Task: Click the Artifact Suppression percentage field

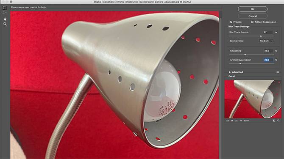Action: (268, 60)
